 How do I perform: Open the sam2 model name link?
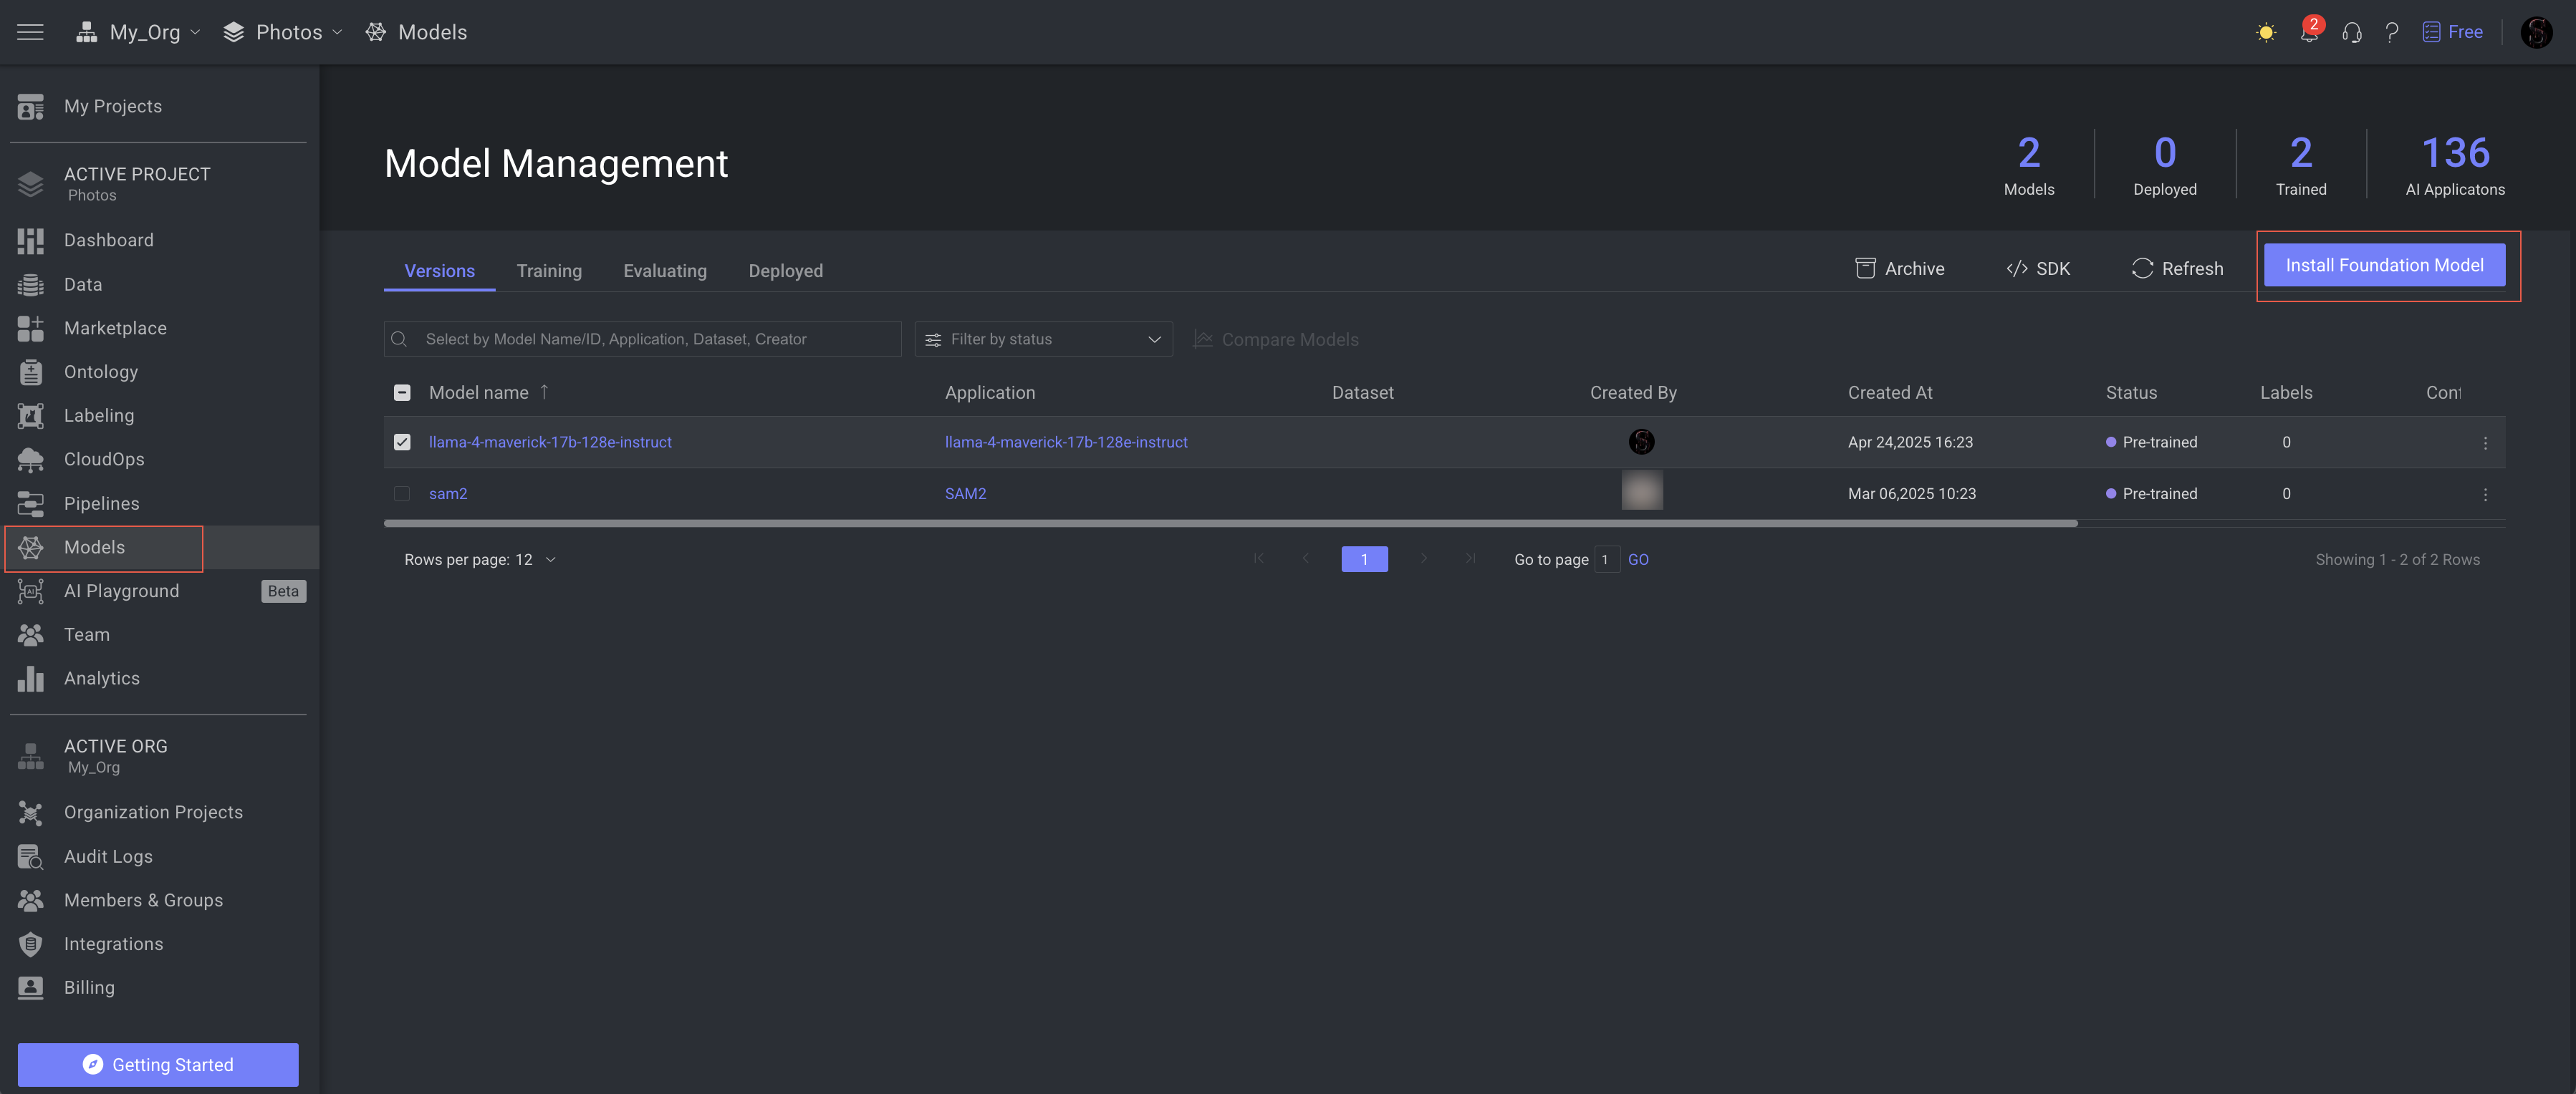tap(448, 493)
